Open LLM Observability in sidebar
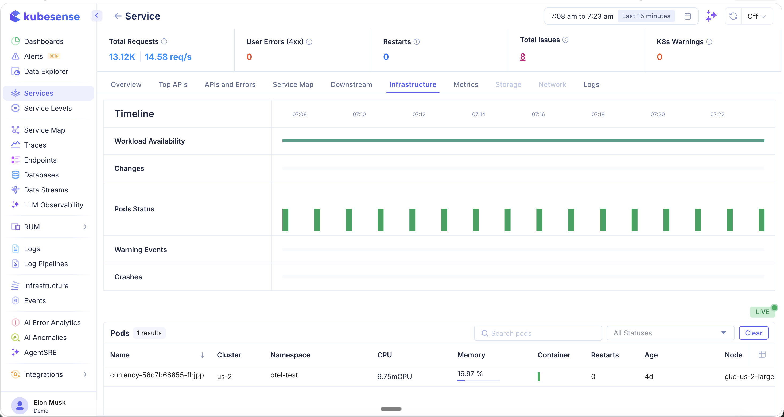Viewport: 784px width, 417px height. (53, 205)
